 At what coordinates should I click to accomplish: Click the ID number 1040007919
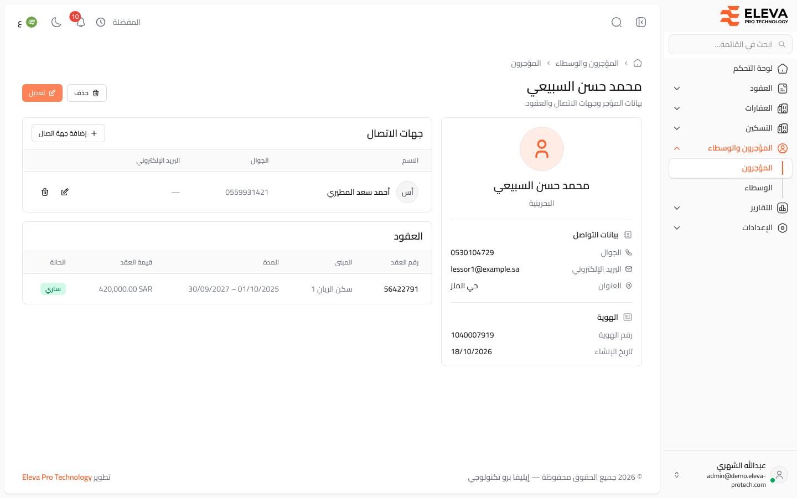point(472,335)
